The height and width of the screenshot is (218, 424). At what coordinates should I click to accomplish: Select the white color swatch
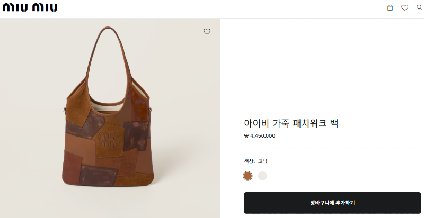click(x=262, y=176)
